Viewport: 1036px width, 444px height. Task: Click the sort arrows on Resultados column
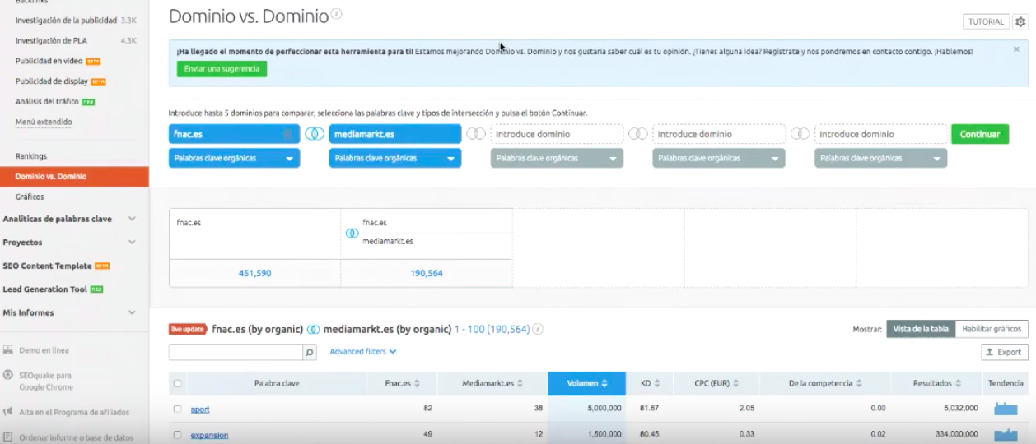(959, 384)
